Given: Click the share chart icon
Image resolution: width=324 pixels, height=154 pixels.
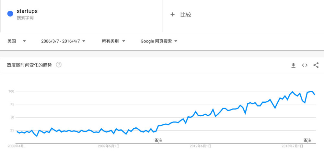Looking at the screenshot, I should point(316,65).
